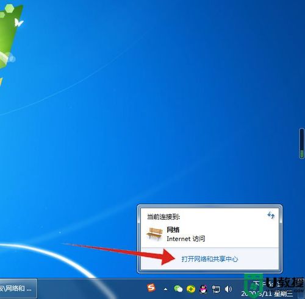
Task: Click the network connection tray icon
Action: point(216,289)
